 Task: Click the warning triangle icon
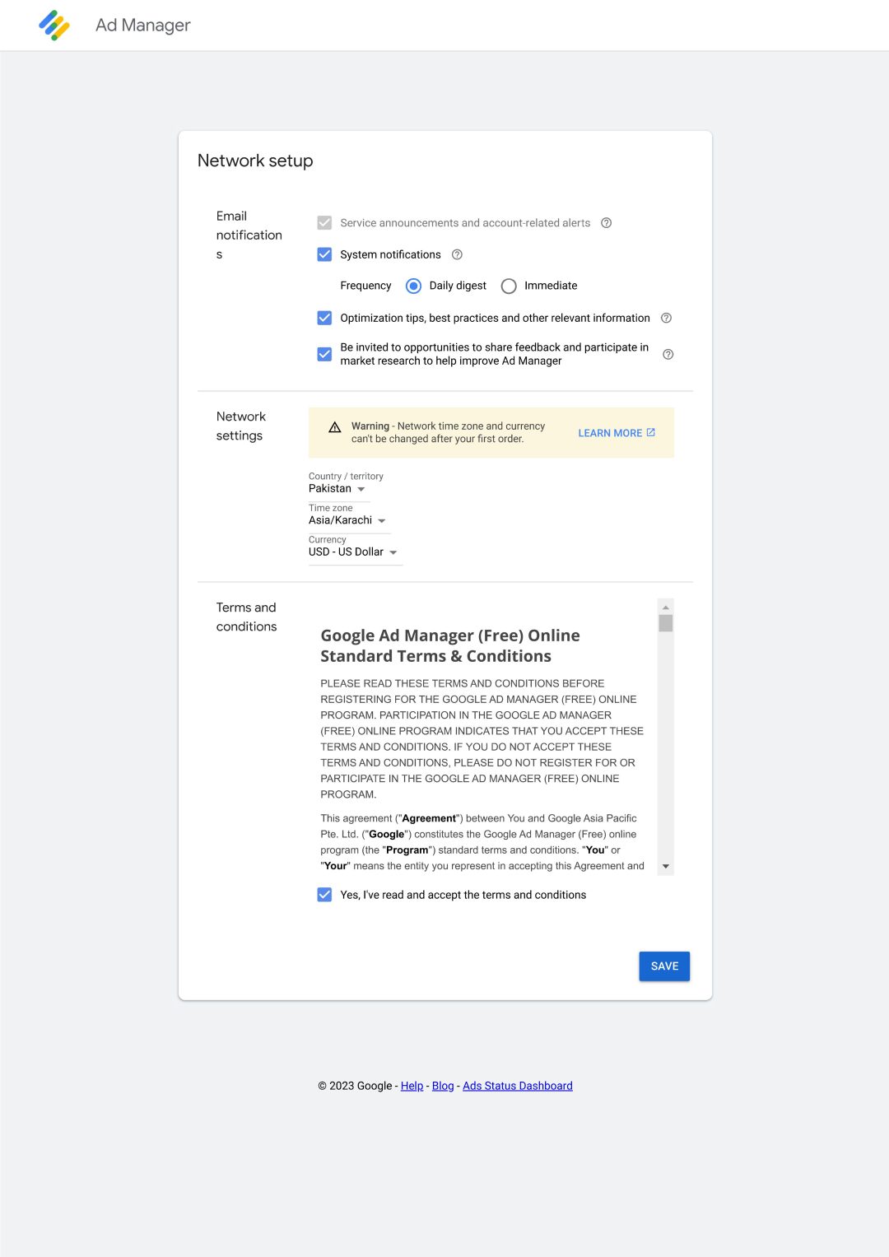[334, 426]
